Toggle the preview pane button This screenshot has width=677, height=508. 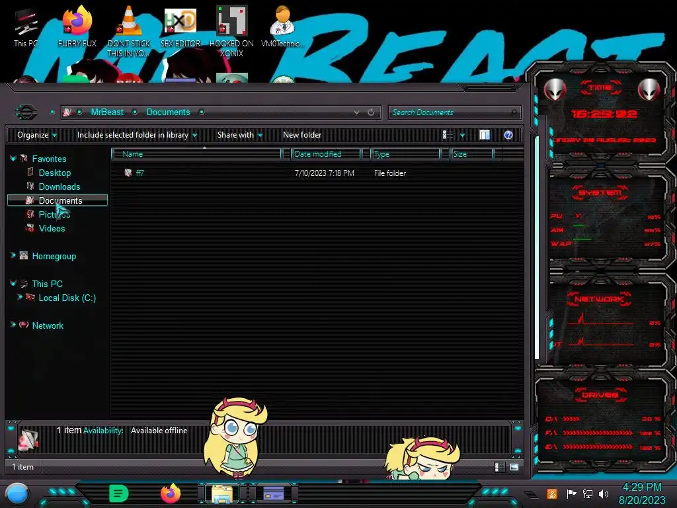[x=485, y=135]
